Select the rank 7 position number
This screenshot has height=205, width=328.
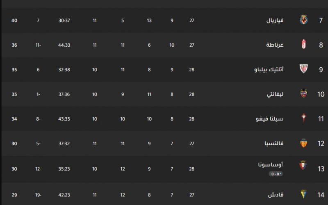[x=321, y=20]
